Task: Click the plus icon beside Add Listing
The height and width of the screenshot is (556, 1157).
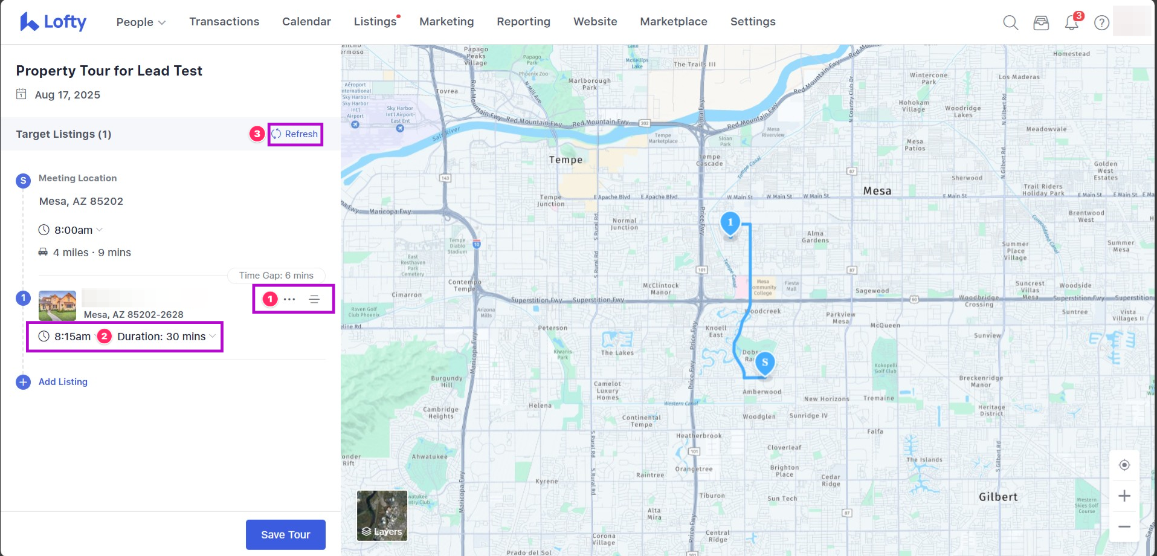Action: pyautogui.click(x=24, y=382)
